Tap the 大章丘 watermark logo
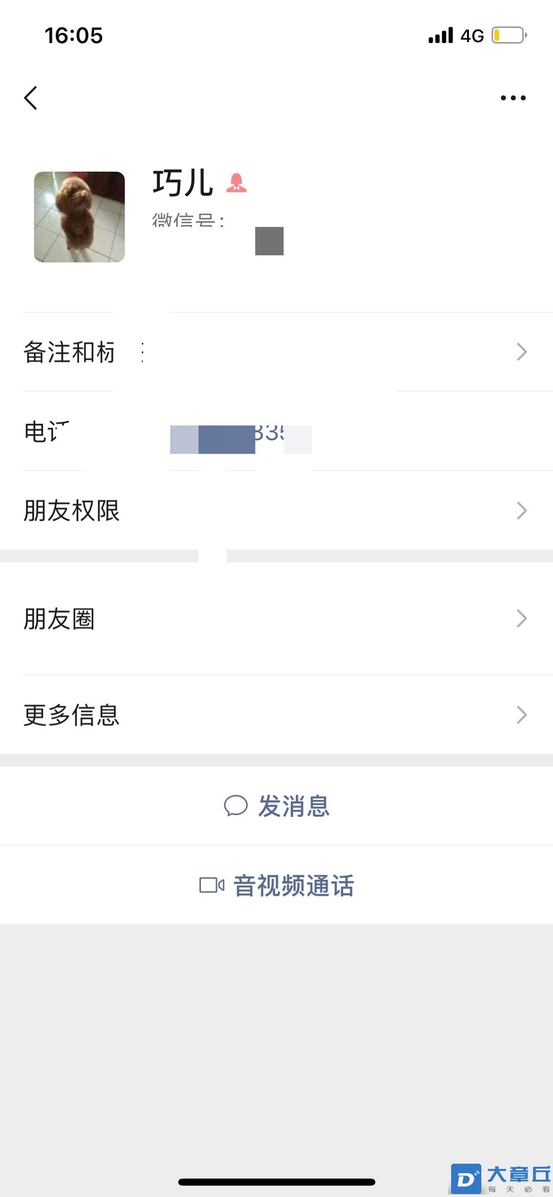Image resolution: width=553 pixels, height=1197 pixels. [x=501, y=1178]
